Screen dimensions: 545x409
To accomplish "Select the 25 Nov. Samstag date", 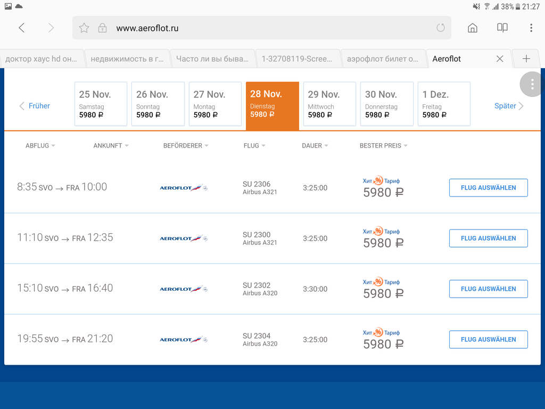I will tap(101, 104).
